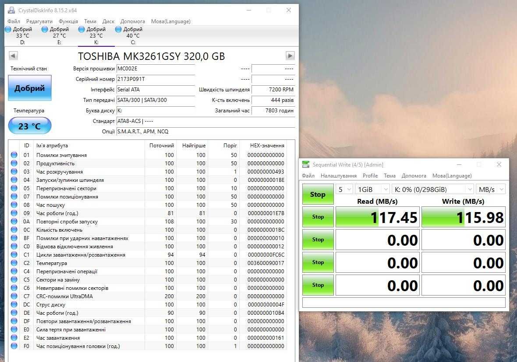Open Функція menu in CrystalDiskInfo
The width and height of the screenshot is (517, 362).
point(68,21)
